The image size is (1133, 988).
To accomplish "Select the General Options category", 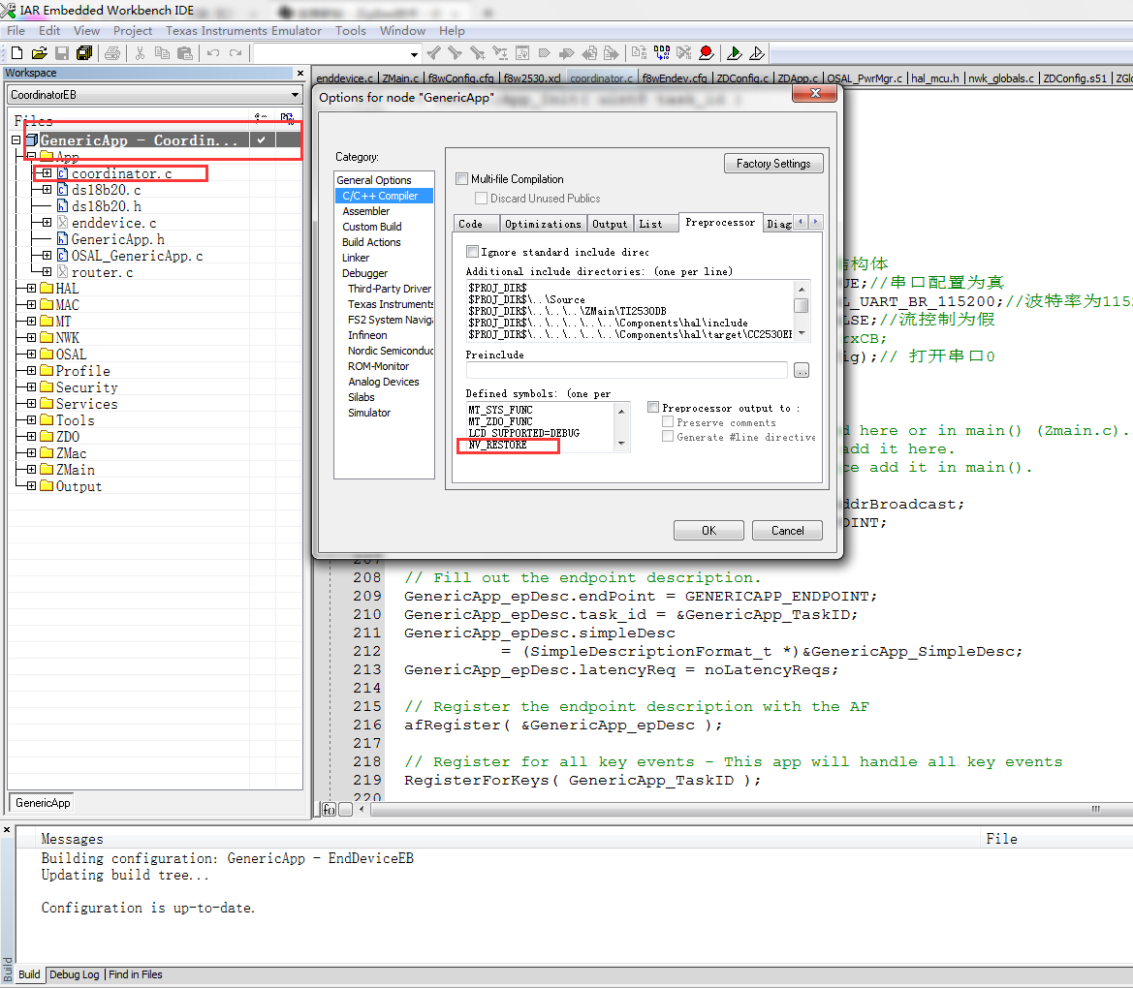I will click(373, 180).
